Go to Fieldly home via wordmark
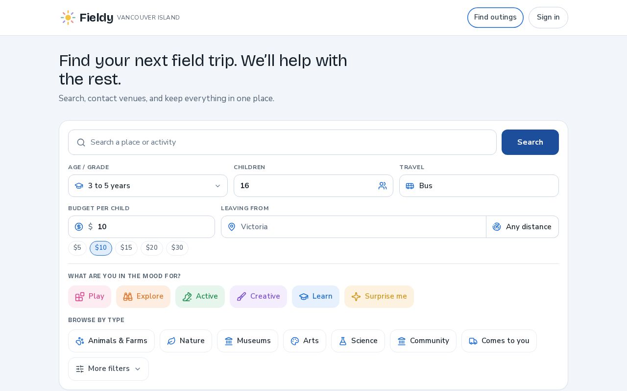Screen dimensions: 627x391 tap(96, 18)
